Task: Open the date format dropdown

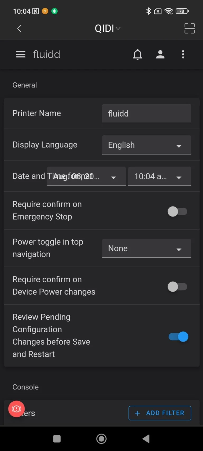Action: 86,176
